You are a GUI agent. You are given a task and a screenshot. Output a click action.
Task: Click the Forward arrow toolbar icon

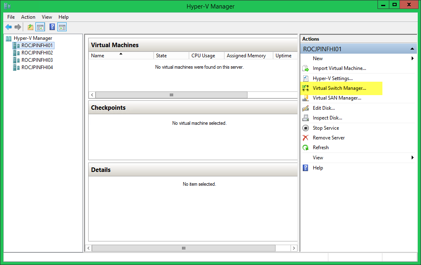click(x=18, y=27)
